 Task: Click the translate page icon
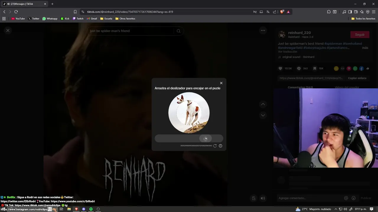[x=268, y=12]
